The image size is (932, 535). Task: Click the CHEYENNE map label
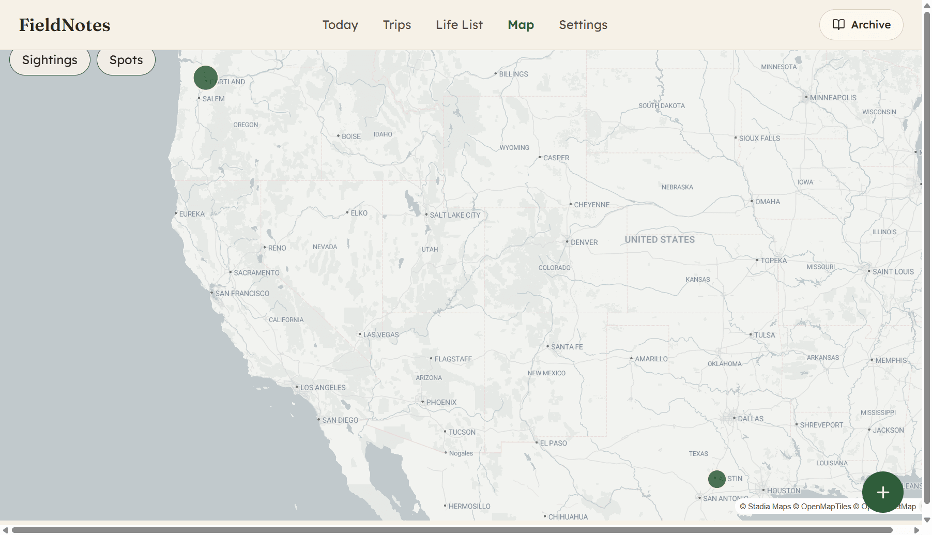(592, 205)
